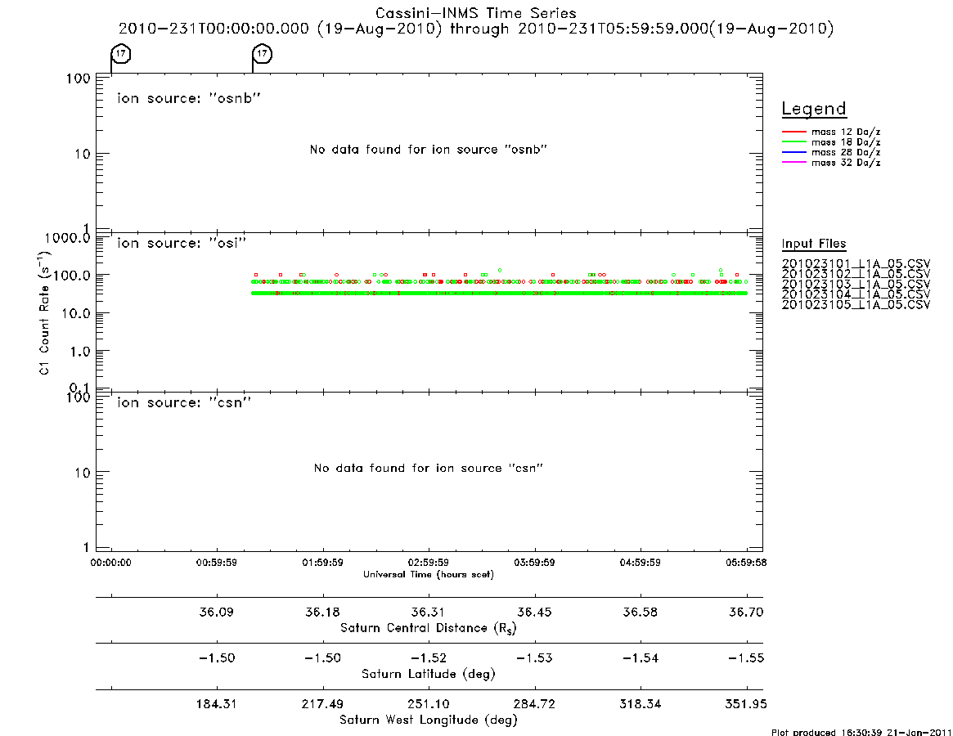The image size is (953, 736).
Task: Select the magenta mass 32 legend line
Action: point(793,163)
